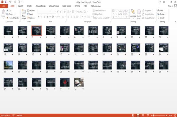Screen dimensions: 177x117
Task: Click Find in Editing group
Action: coord(160,11)
